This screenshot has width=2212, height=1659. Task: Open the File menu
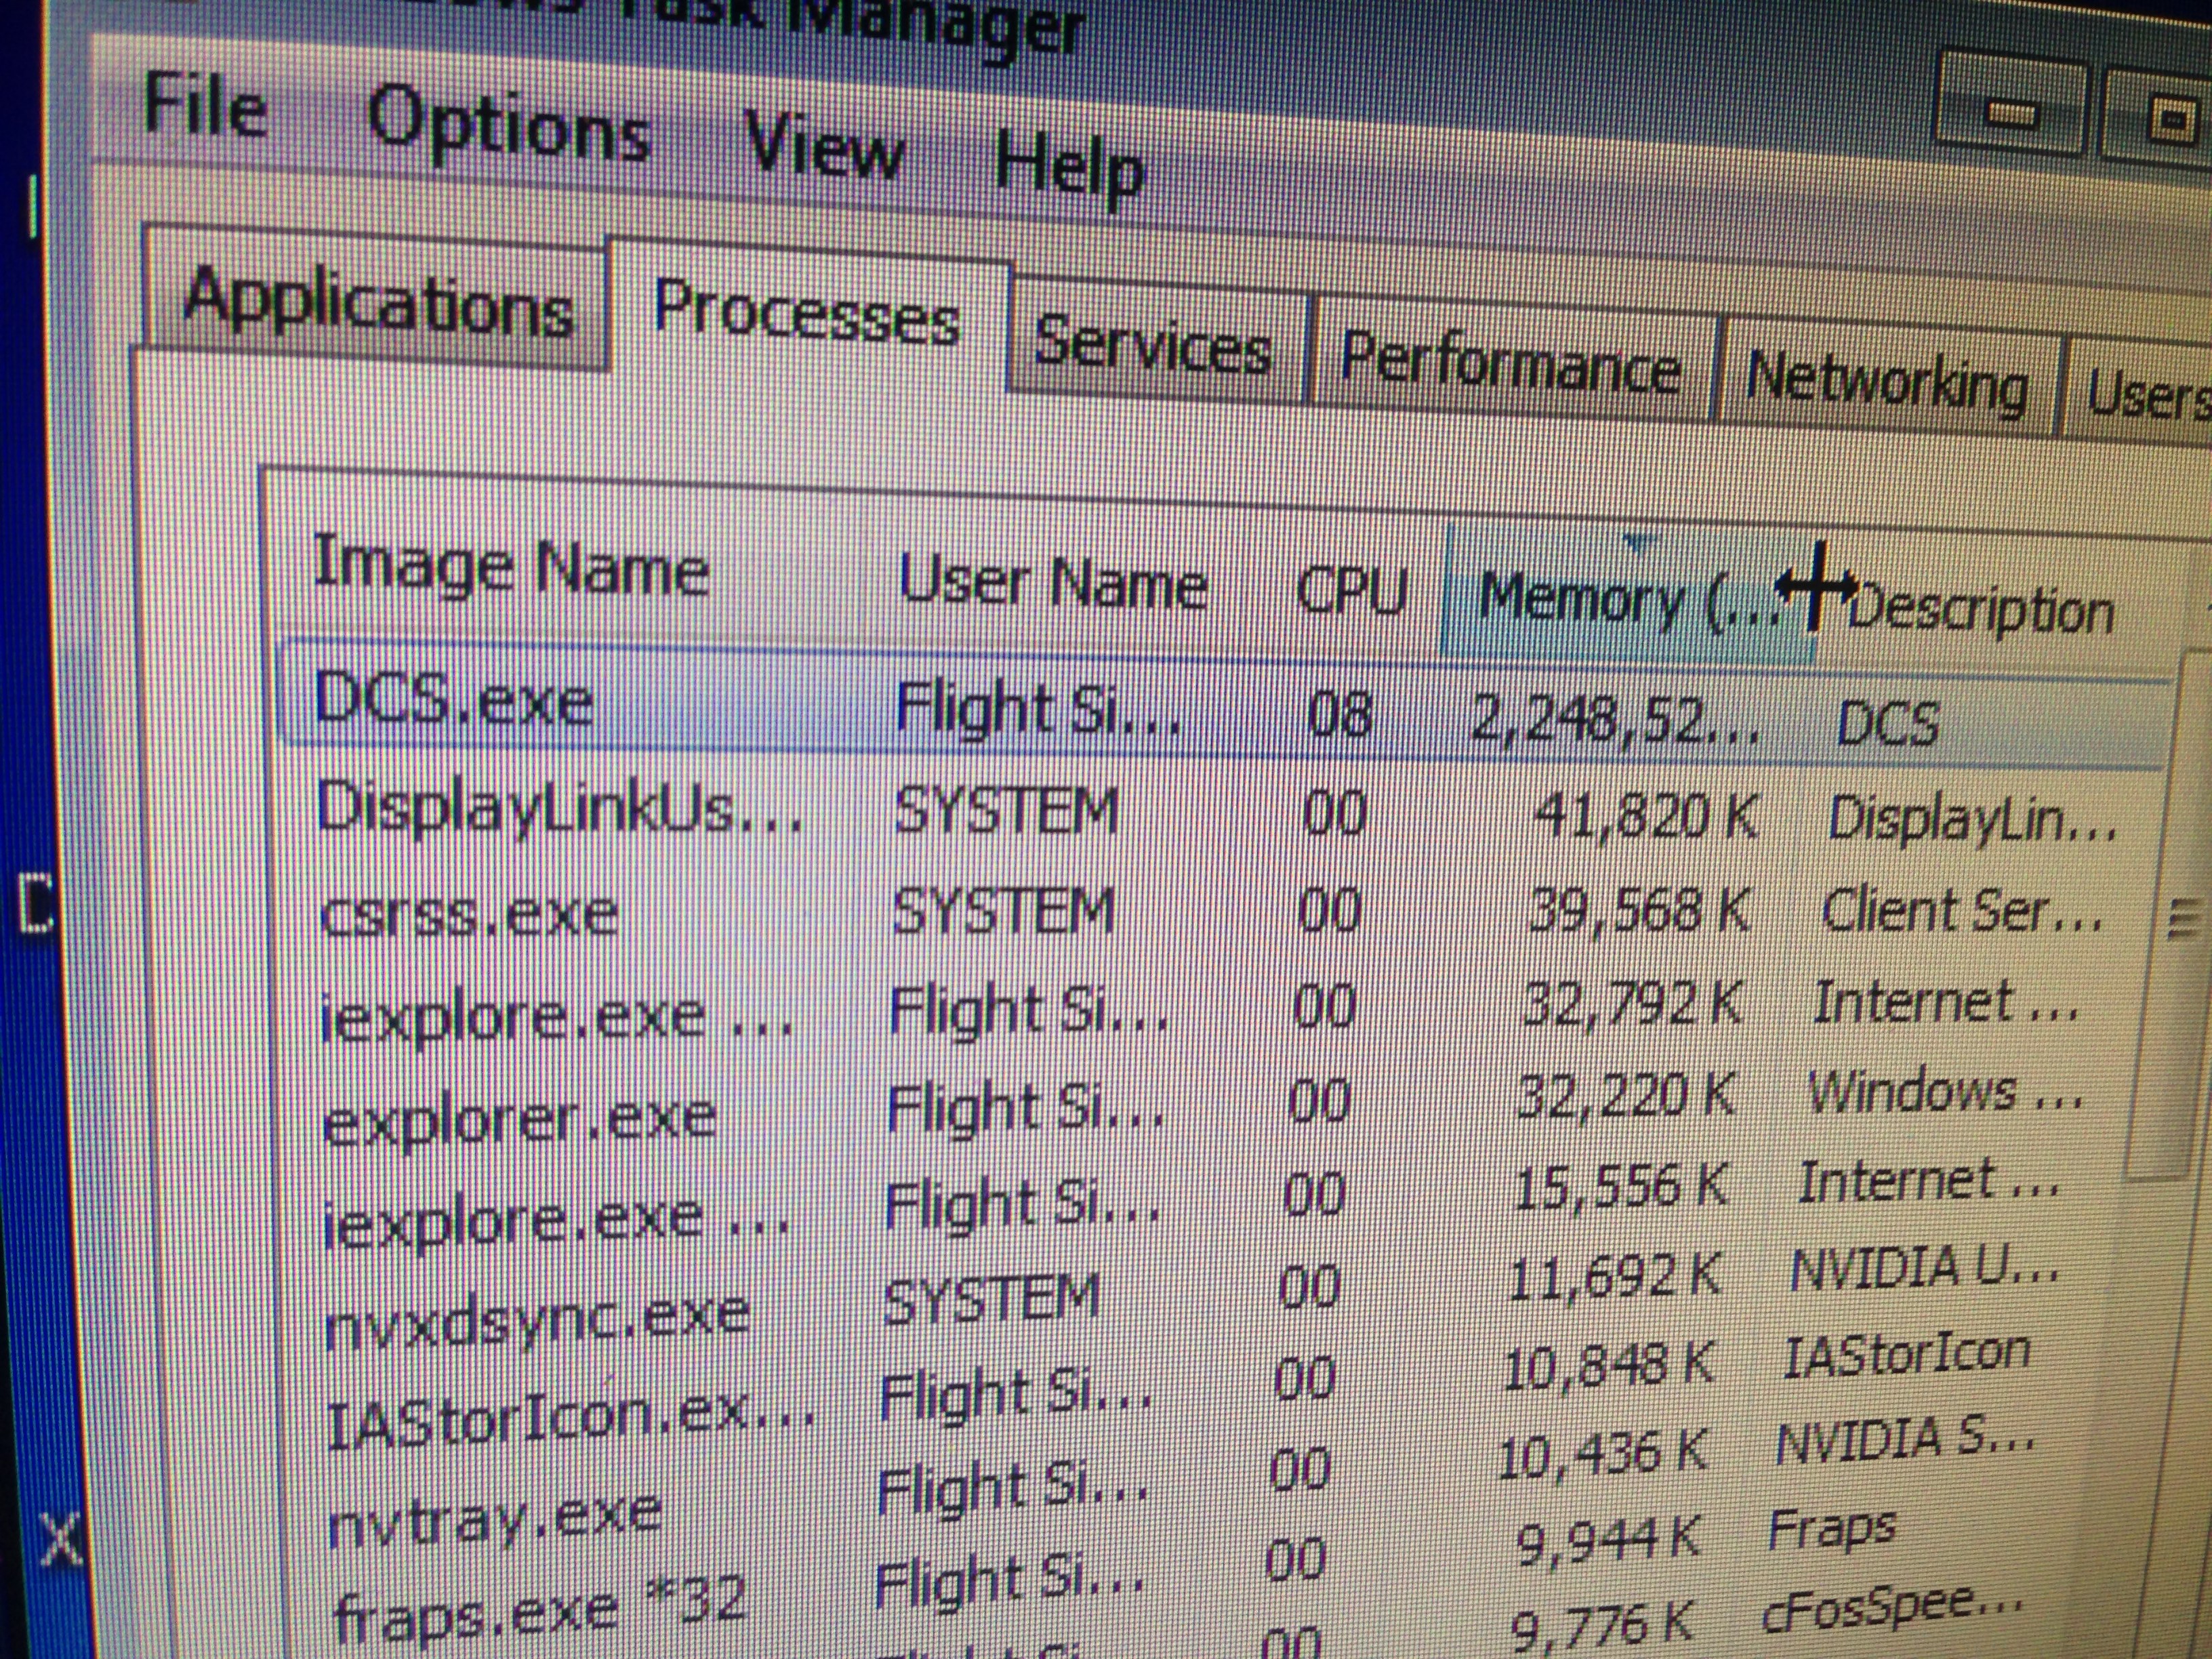pos(206,107)
